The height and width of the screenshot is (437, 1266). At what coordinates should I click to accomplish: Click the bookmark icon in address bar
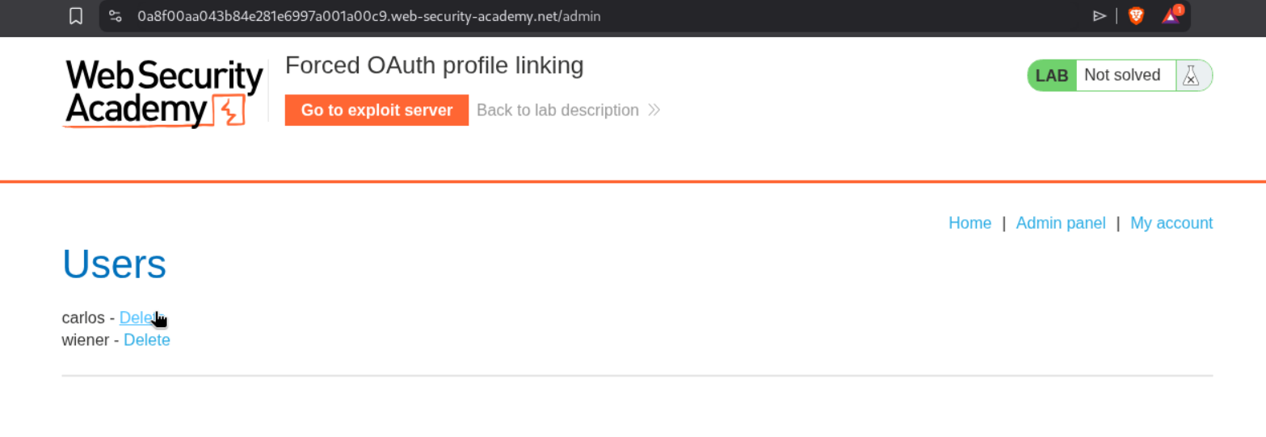[76, 16]
